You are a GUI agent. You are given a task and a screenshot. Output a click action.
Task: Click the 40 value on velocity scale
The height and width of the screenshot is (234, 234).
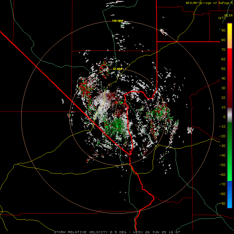223,79
